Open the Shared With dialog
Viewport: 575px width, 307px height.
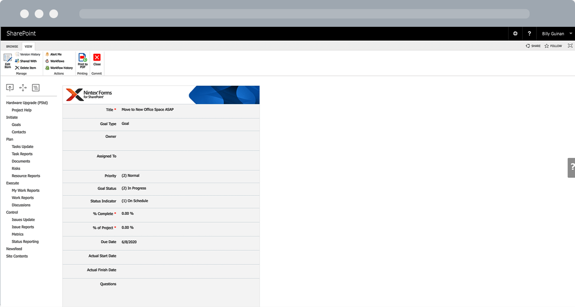click(26, 61)
